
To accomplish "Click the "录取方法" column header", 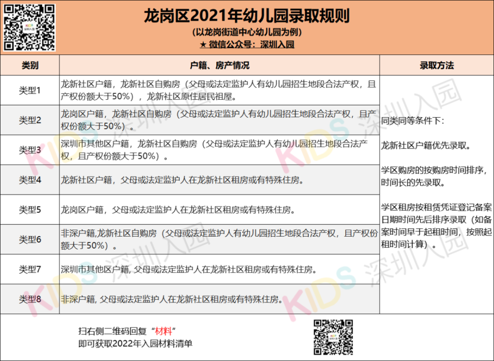I will (x=437, y=65).
